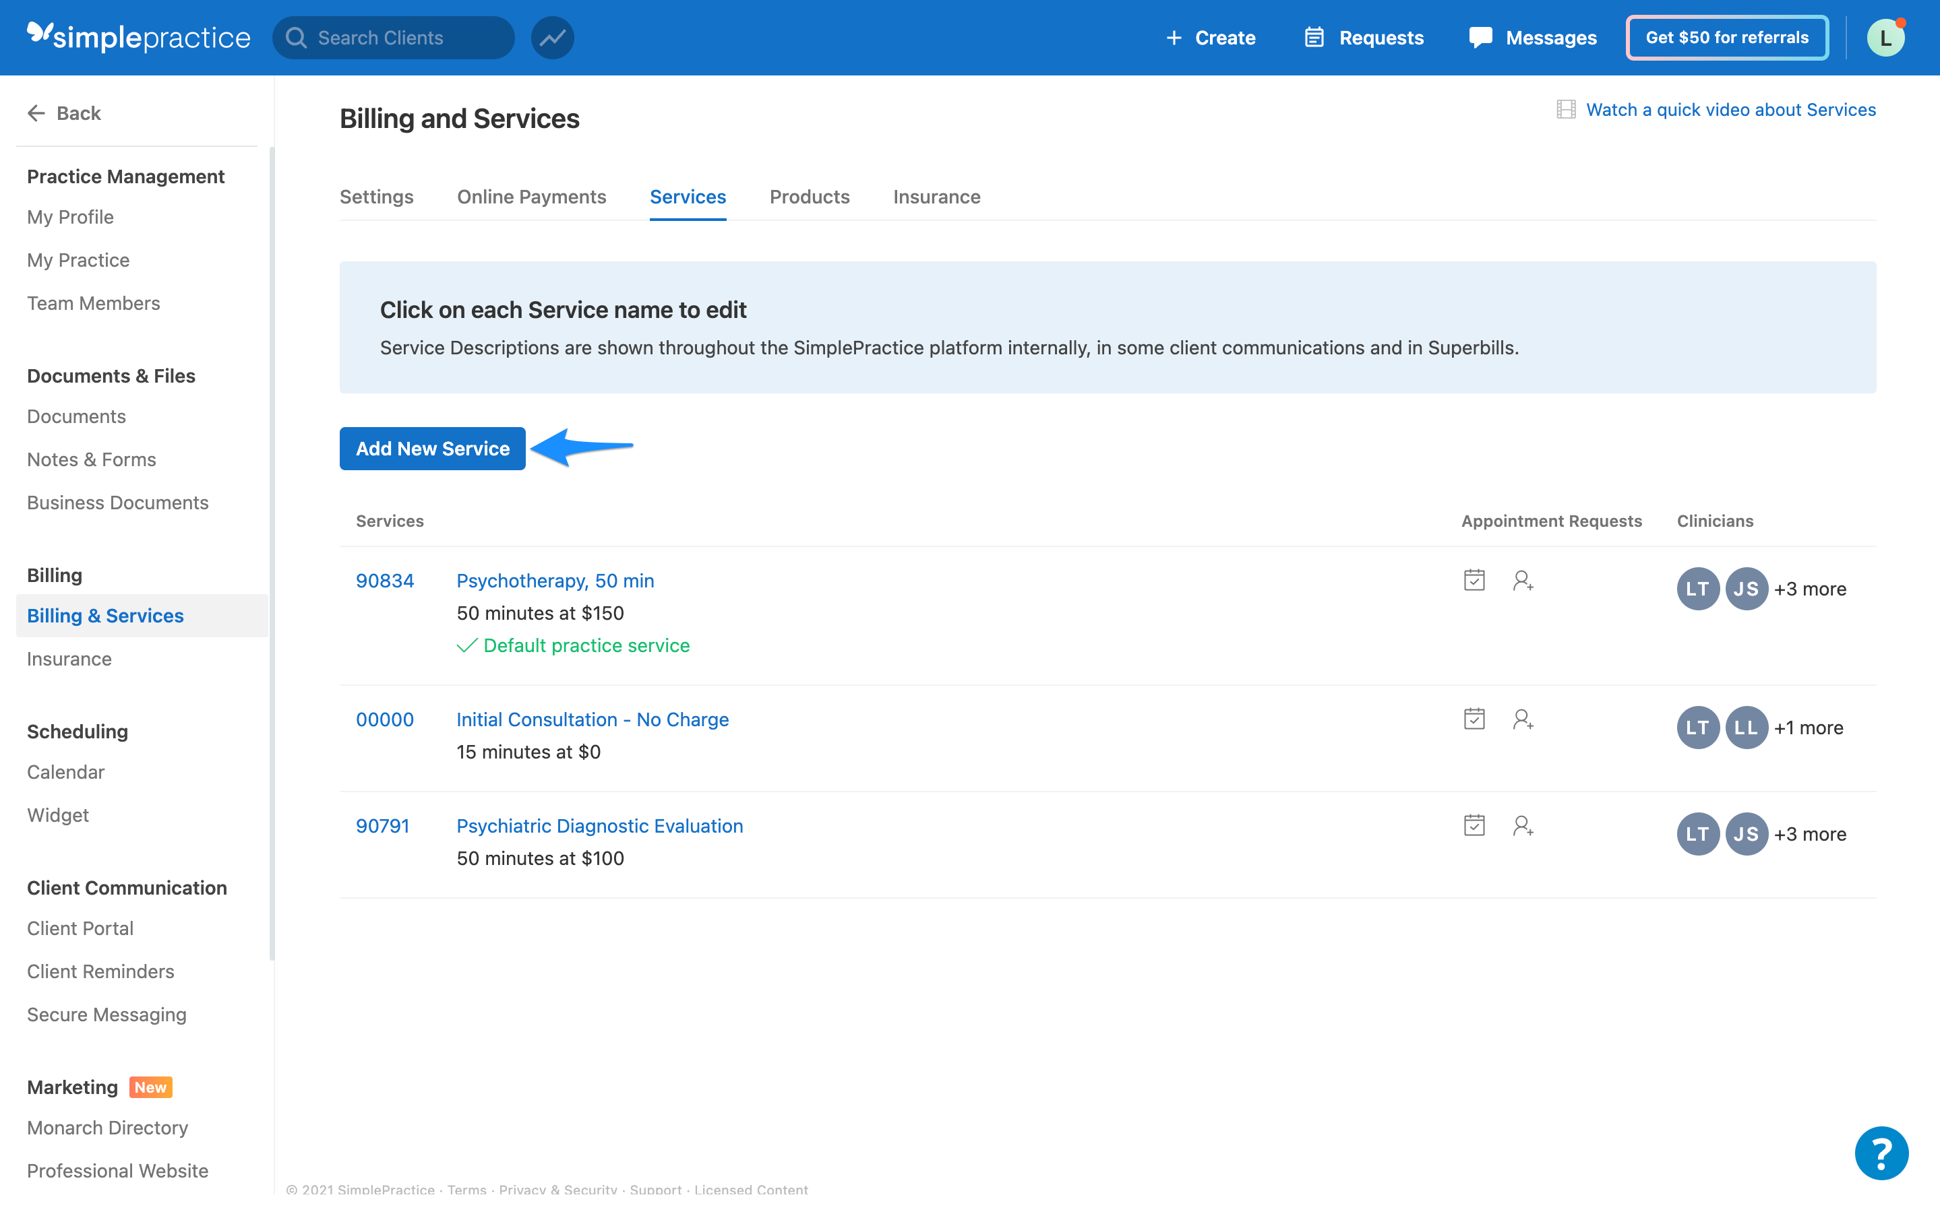Click the profile avatar in the top right

point(1885,37)
